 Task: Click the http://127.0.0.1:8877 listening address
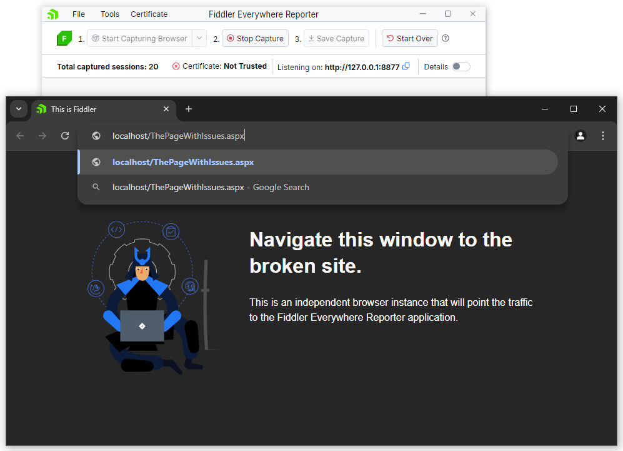362,67
